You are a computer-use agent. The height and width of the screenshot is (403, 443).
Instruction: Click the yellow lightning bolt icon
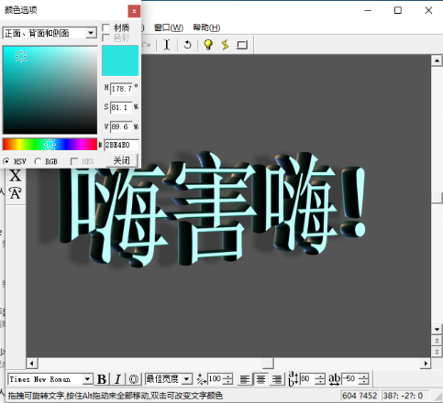(225, 45)
